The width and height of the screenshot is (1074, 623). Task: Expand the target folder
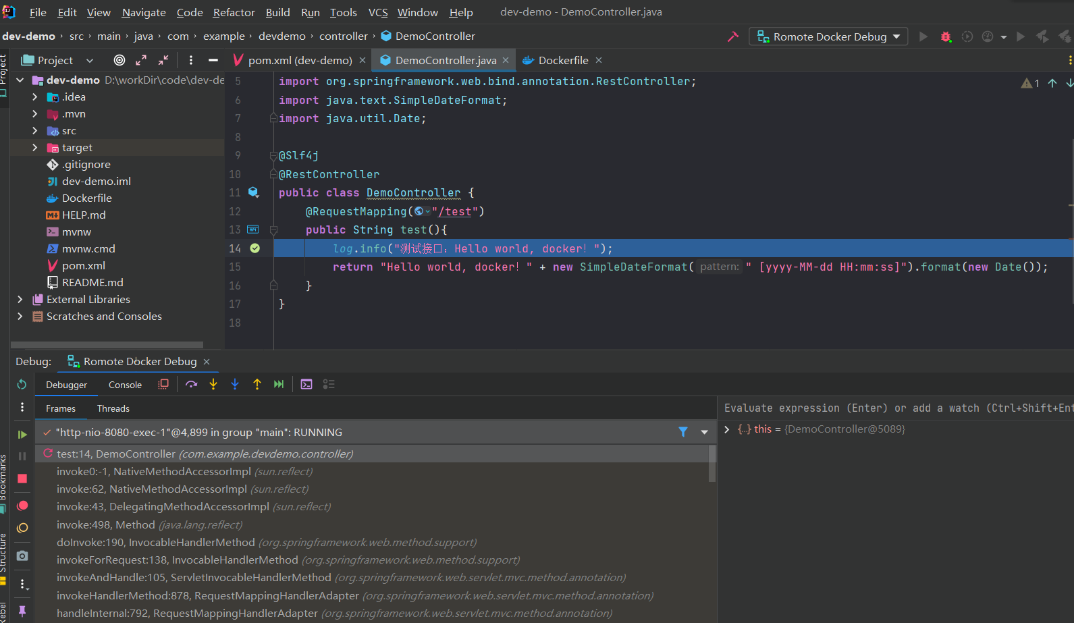click(x=35, y=147)
